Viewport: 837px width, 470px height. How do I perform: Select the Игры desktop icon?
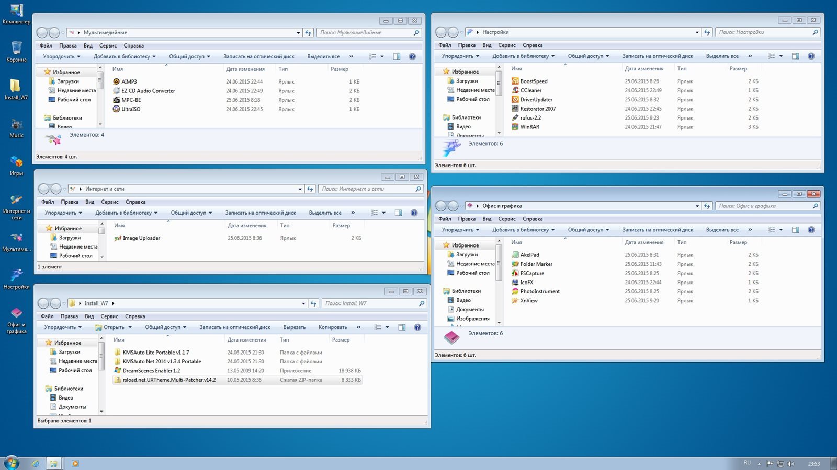coord(16,166)
